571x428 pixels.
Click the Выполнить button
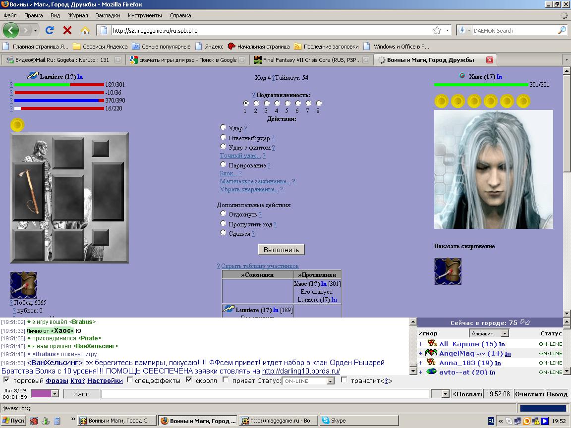281,250
